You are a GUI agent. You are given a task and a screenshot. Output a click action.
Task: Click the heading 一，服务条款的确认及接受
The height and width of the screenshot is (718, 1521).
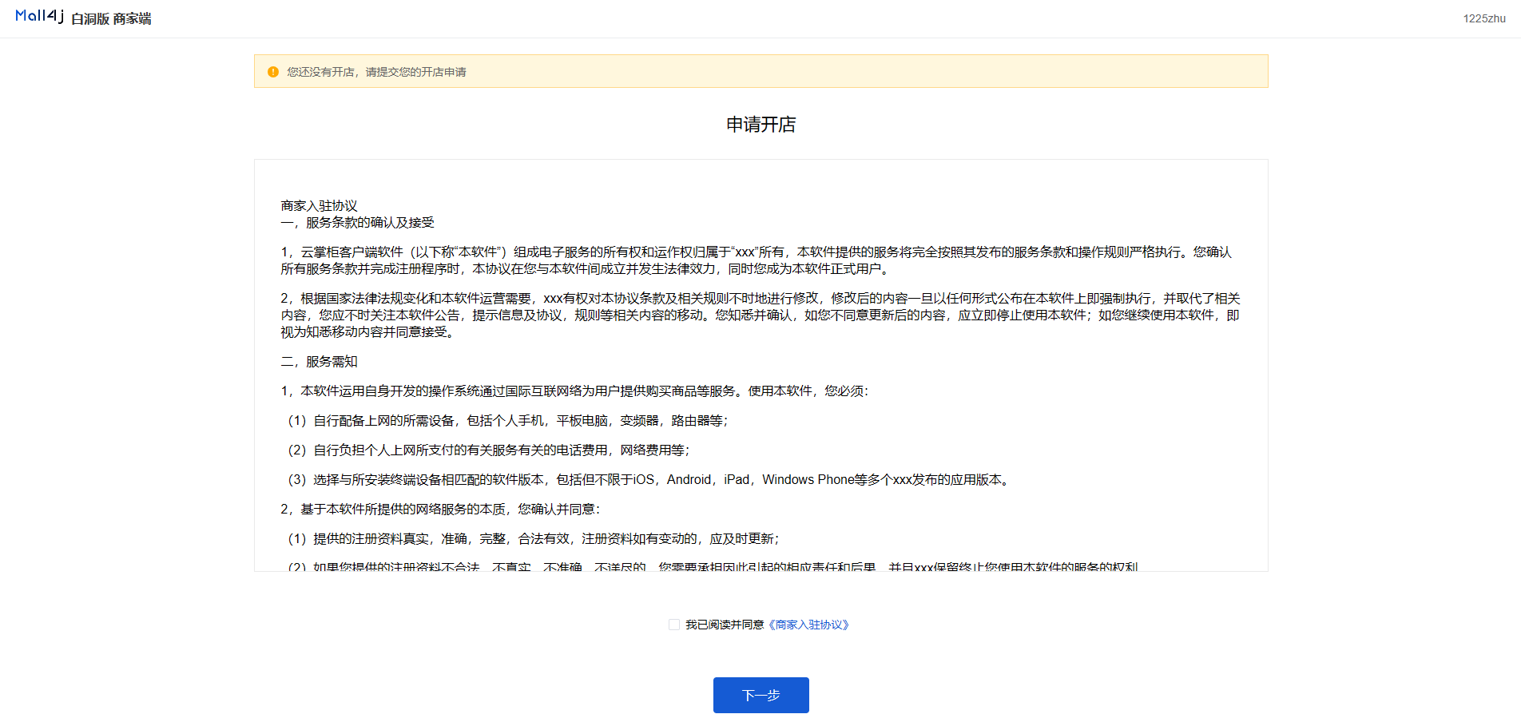(357, 223)
